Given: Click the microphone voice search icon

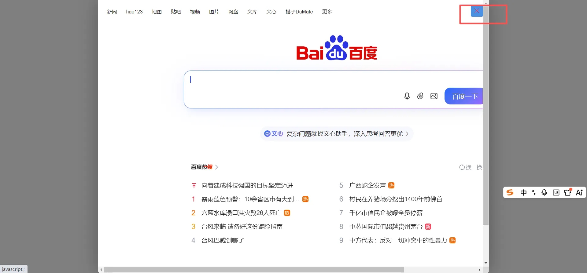Looking at the screenshot, I should (x=407, y=96).
